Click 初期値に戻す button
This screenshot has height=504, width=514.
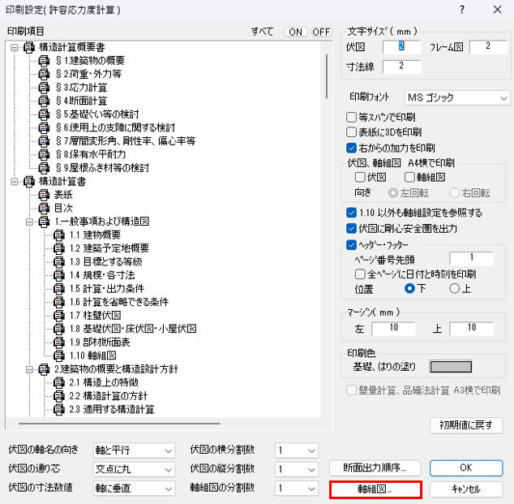pyautogui.click(x=466, y=425)
